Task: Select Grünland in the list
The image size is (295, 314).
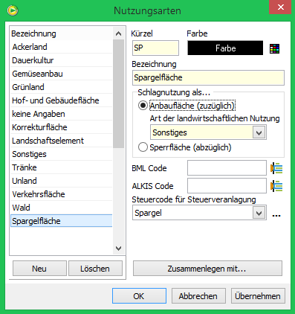Action: [61, 87]
